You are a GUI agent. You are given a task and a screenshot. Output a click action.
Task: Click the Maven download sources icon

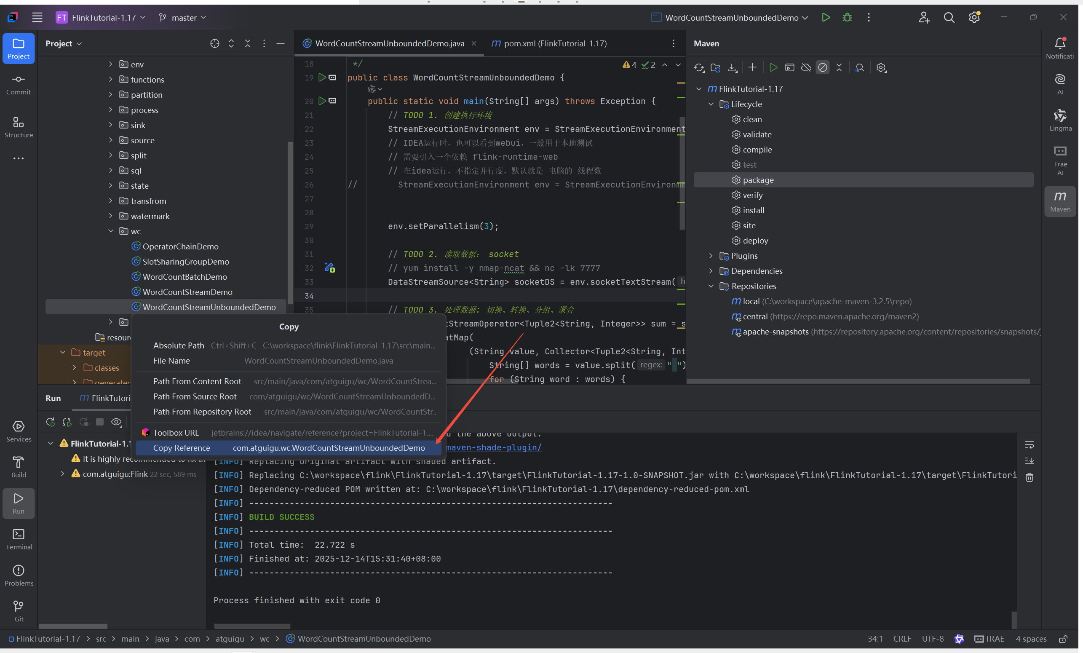pyautogui.click(x=732, y=68)
